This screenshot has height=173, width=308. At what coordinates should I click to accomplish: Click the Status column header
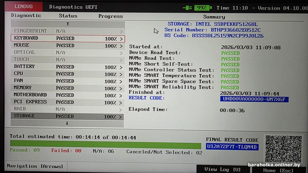pos(68,16)
